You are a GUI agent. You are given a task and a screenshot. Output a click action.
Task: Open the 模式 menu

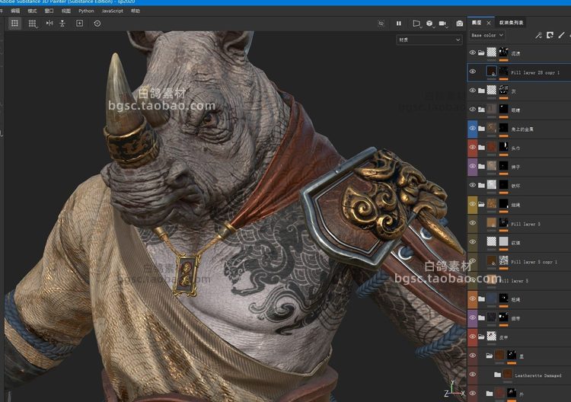point(33,11)
